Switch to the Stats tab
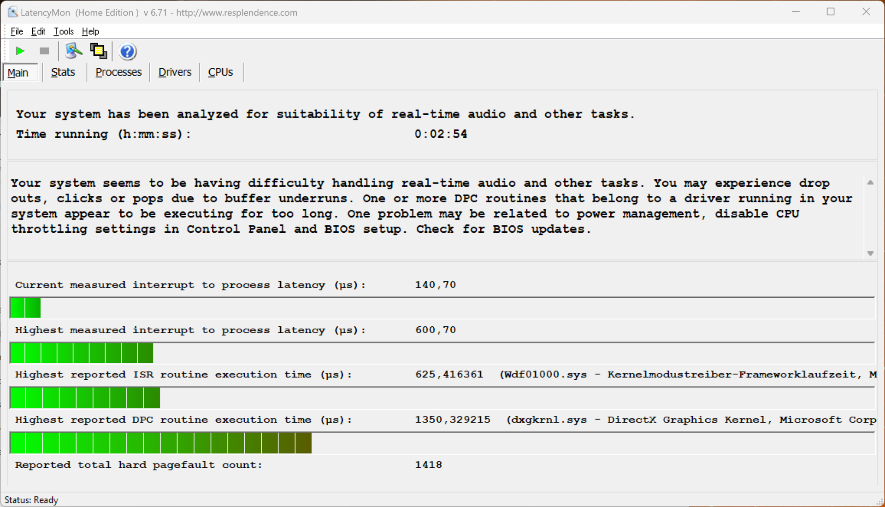885x507 pixels. pos(63,72)
